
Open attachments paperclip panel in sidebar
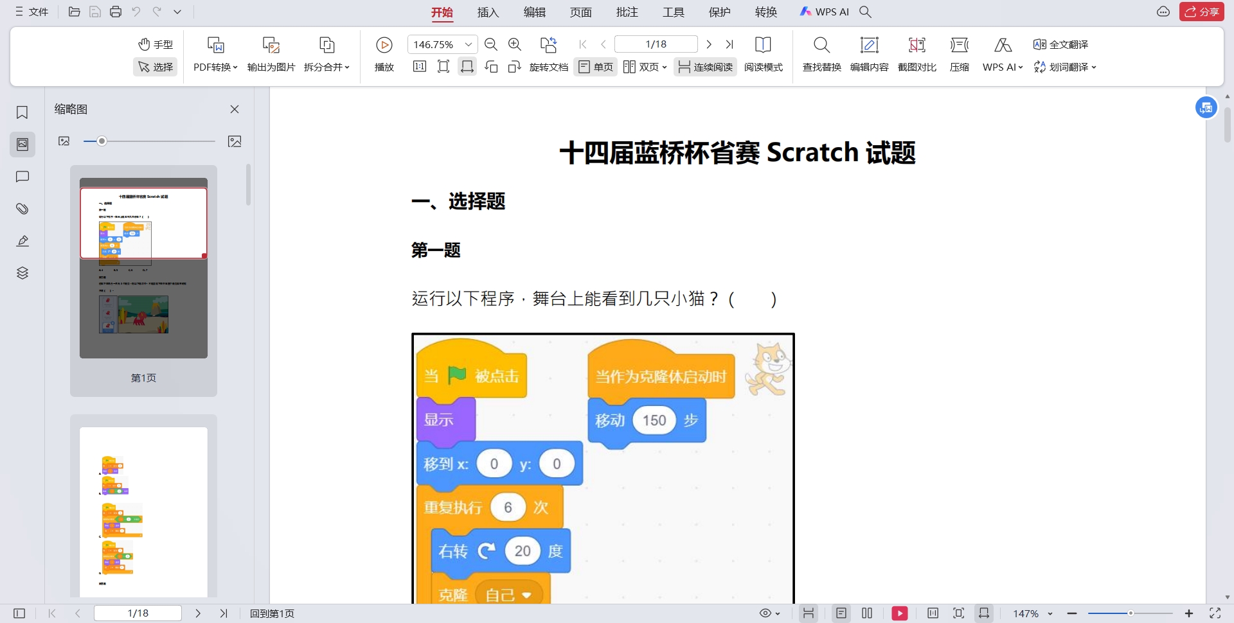click(22, 209)
